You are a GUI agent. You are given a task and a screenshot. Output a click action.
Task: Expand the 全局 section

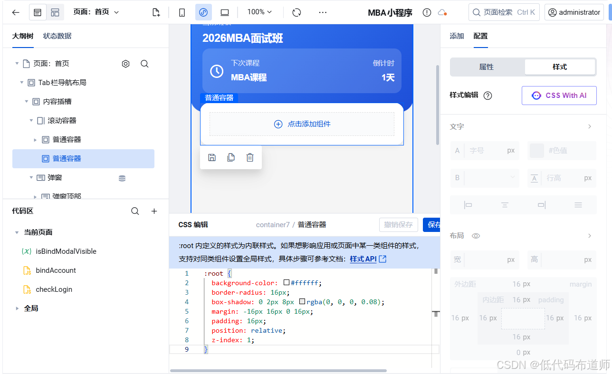pos(17,308)
